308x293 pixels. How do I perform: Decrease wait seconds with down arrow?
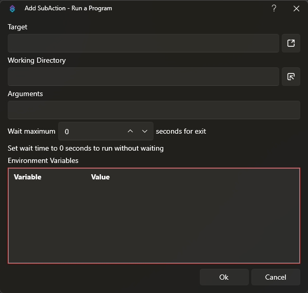click(x=145, y=131)
